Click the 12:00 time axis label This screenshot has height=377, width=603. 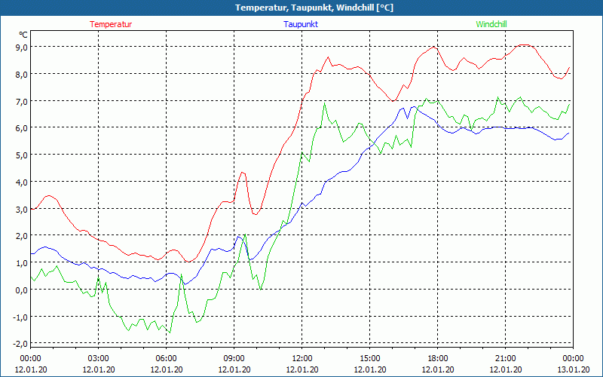click(x=302, y=359)
